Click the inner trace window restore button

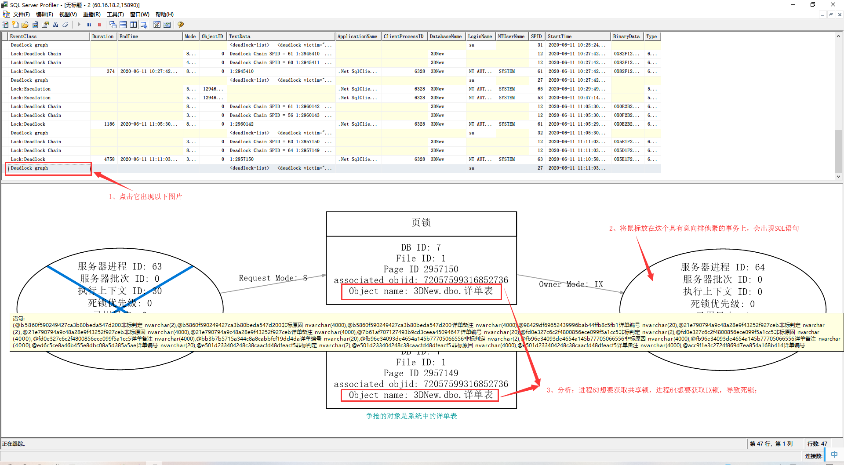[x=831, y=15]
